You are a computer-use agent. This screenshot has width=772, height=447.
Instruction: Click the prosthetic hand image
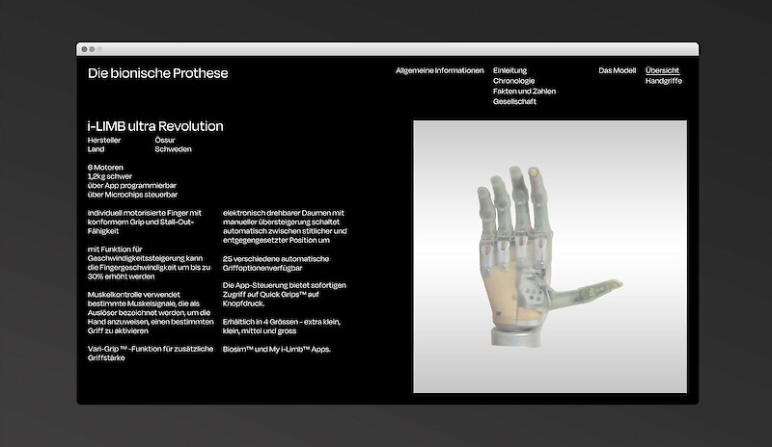[x=550, y=256]
